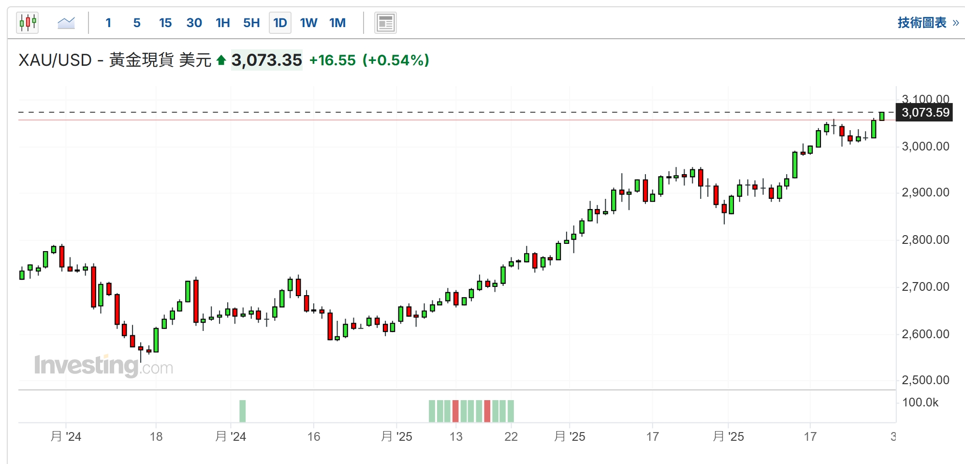
Task: Click the XAU/USD 黃金現貨 美元 title
Action: tap(115, 60)
